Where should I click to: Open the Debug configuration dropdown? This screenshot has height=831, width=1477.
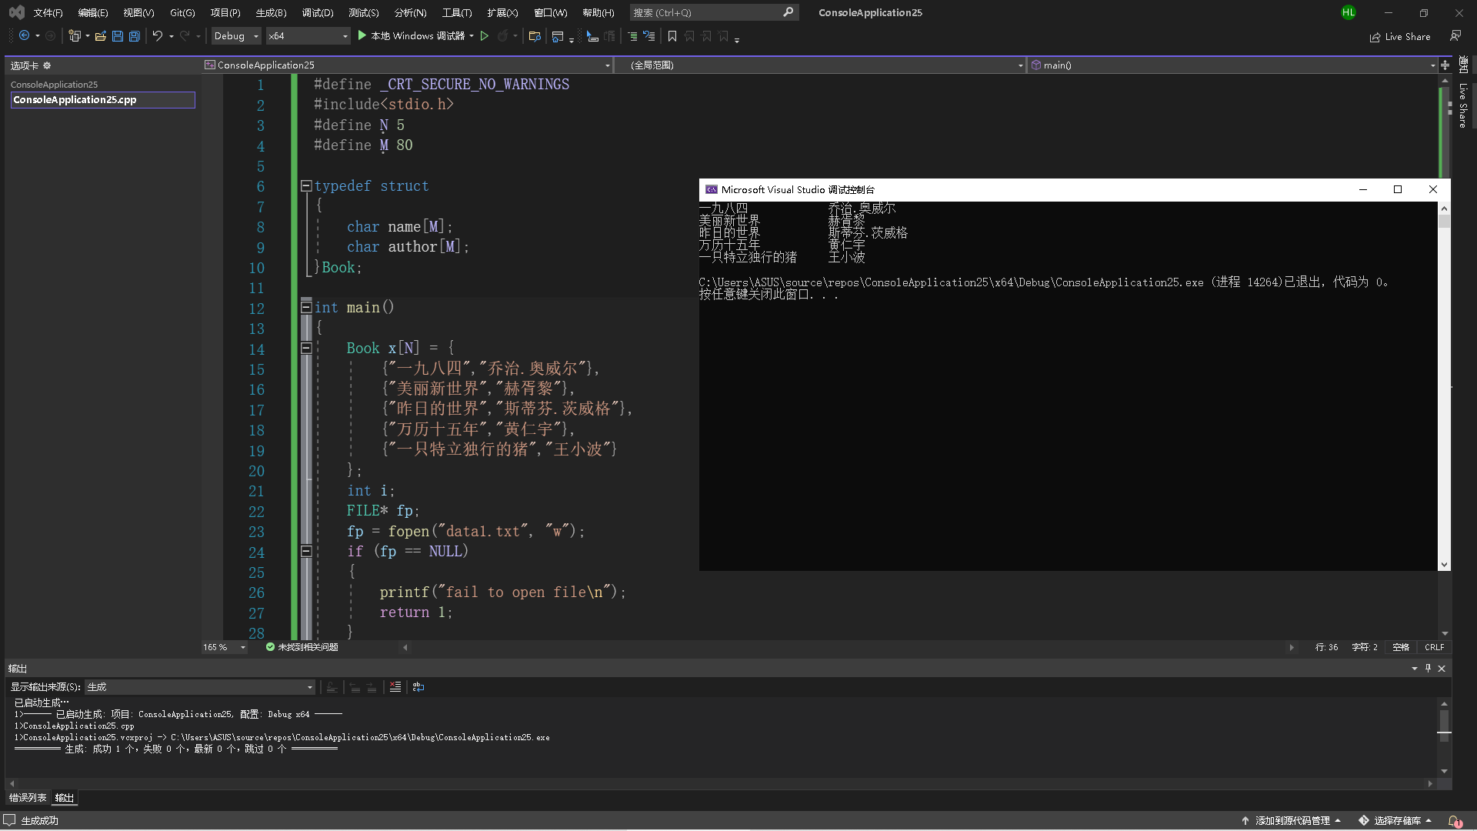tap(236, 36)
